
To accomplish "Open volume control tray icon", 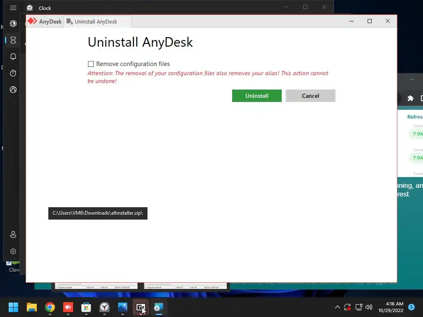I will point(369,307).
